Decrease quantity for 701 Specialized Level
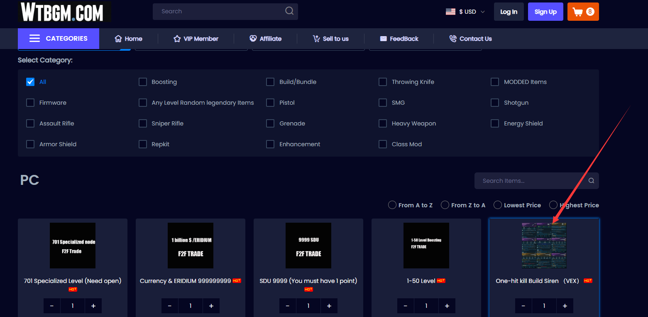The width and height of the screenshot is (648, 317). point(52,306)
